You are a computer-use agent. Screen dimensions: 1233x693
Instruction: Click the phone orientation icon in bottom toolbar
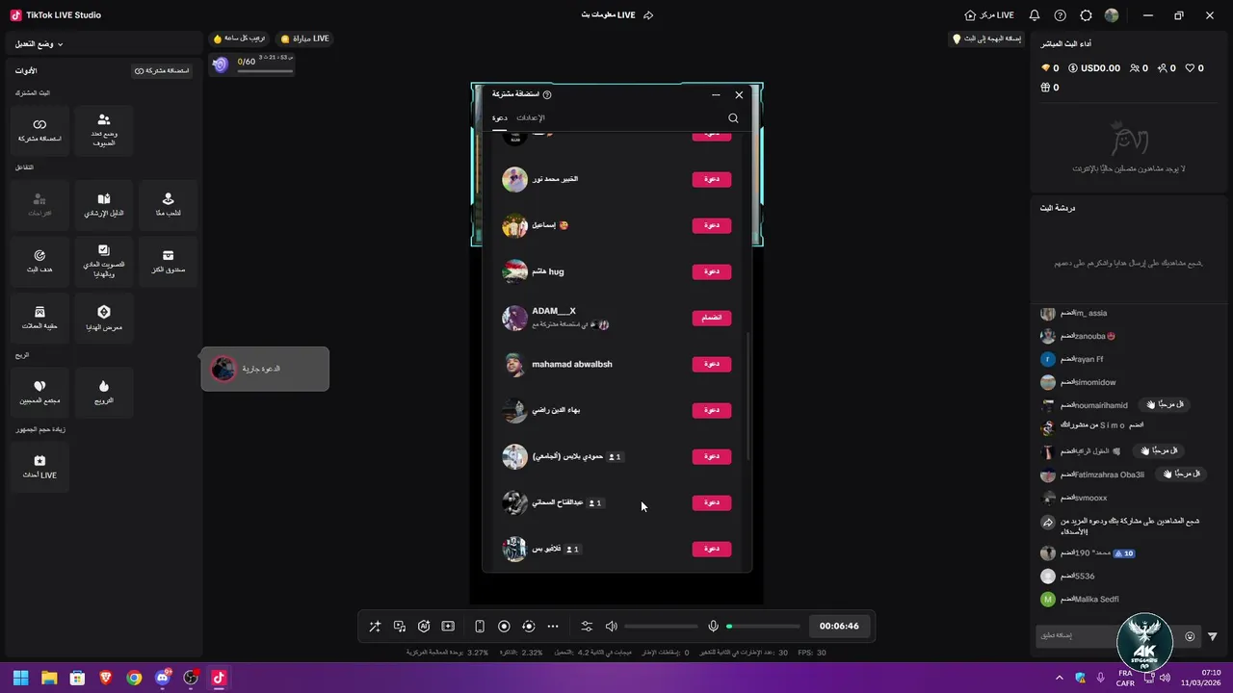pyautogui.click(x=480, y=626)
